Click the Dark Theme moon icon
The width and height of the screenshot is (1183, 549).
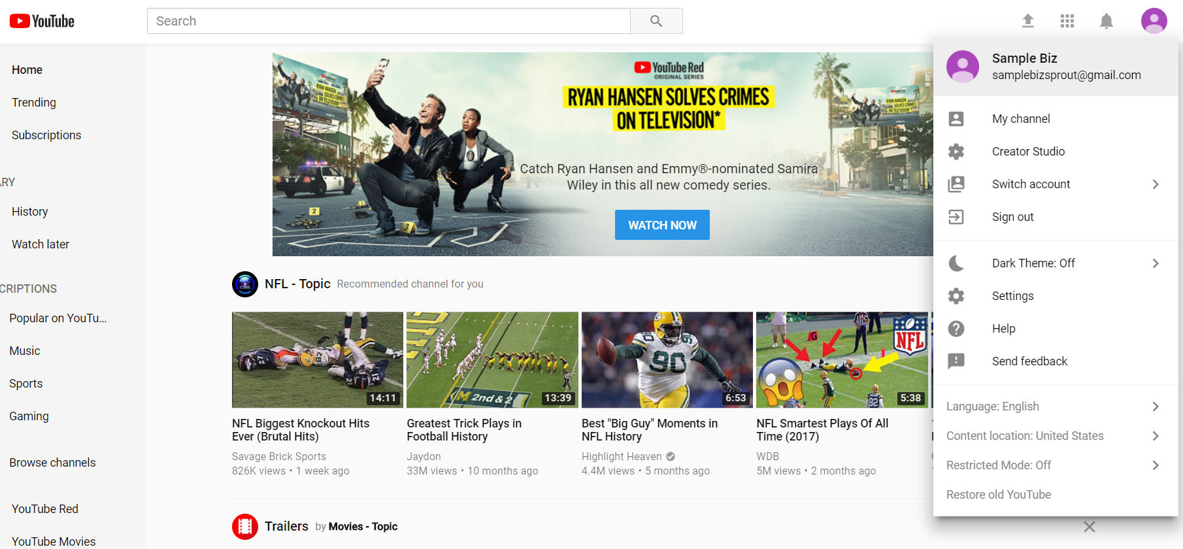[x=956, y=263]
